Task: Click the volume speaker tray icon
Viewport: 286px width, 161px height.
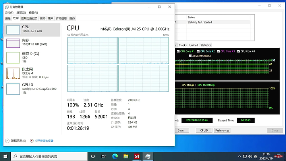Action: click(x=250, y=157)
